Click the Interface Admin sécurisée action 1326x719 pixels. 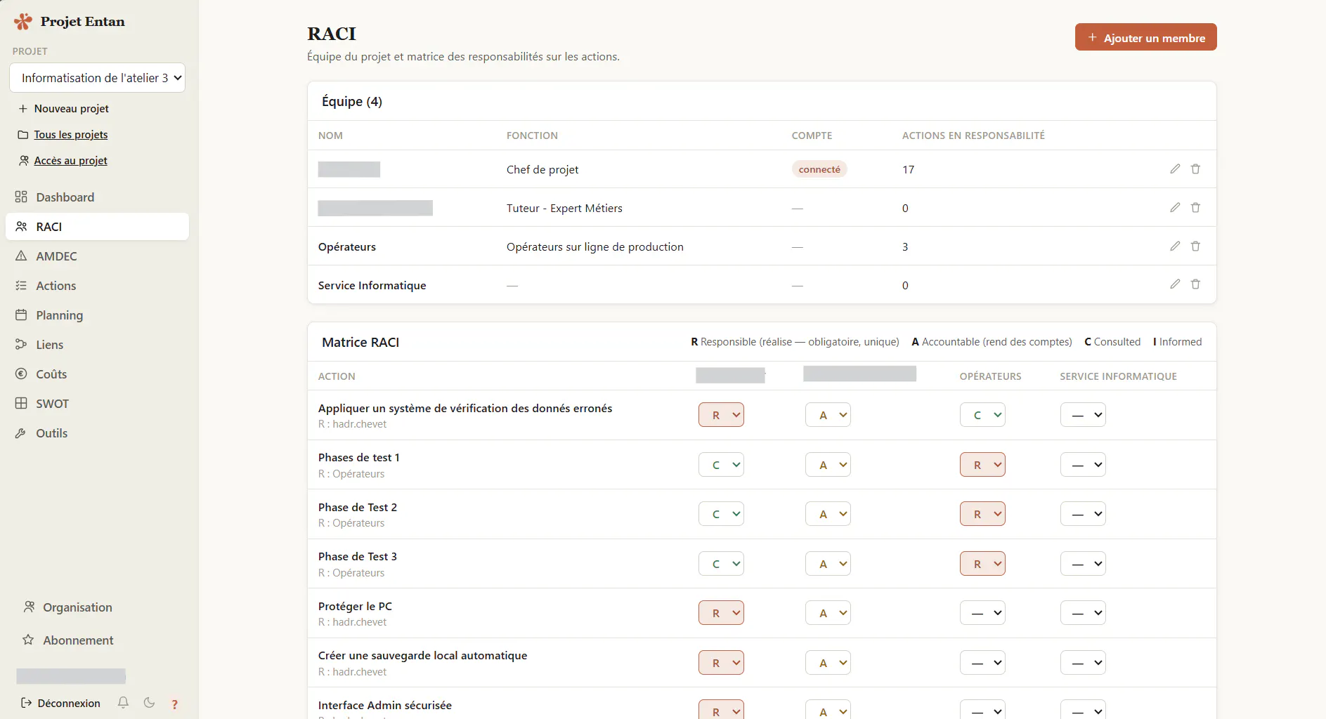coord(385,705)
